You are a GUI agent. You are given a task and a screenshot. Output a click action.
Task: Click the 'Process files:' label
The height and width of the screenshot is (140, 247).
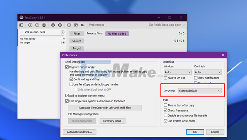(x=95, y=33)
